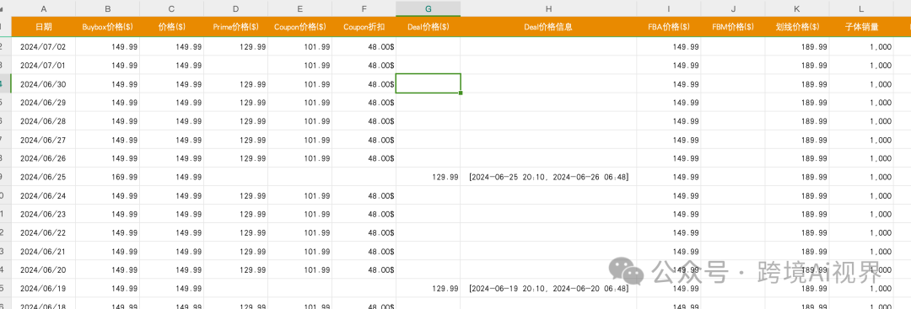Select date cell 2024/06/19
The image size is (911, 309).
[x=43, y=288]
